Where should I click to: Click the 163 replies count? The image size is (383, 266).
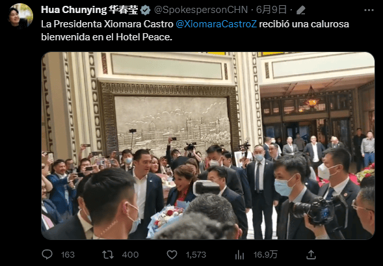68,255
